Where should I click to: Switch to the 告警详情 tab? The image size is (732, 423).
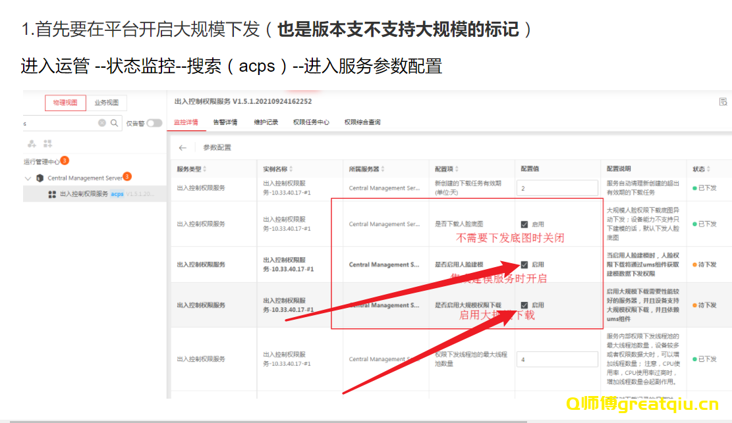[225, 122]
